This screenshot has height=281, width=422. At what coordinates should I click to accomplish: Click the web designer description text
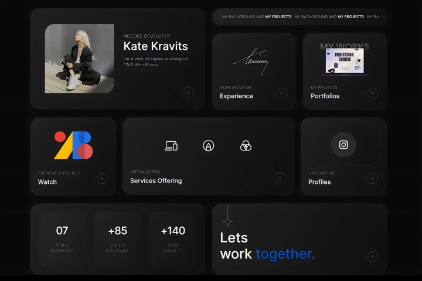tap(156, 61)
